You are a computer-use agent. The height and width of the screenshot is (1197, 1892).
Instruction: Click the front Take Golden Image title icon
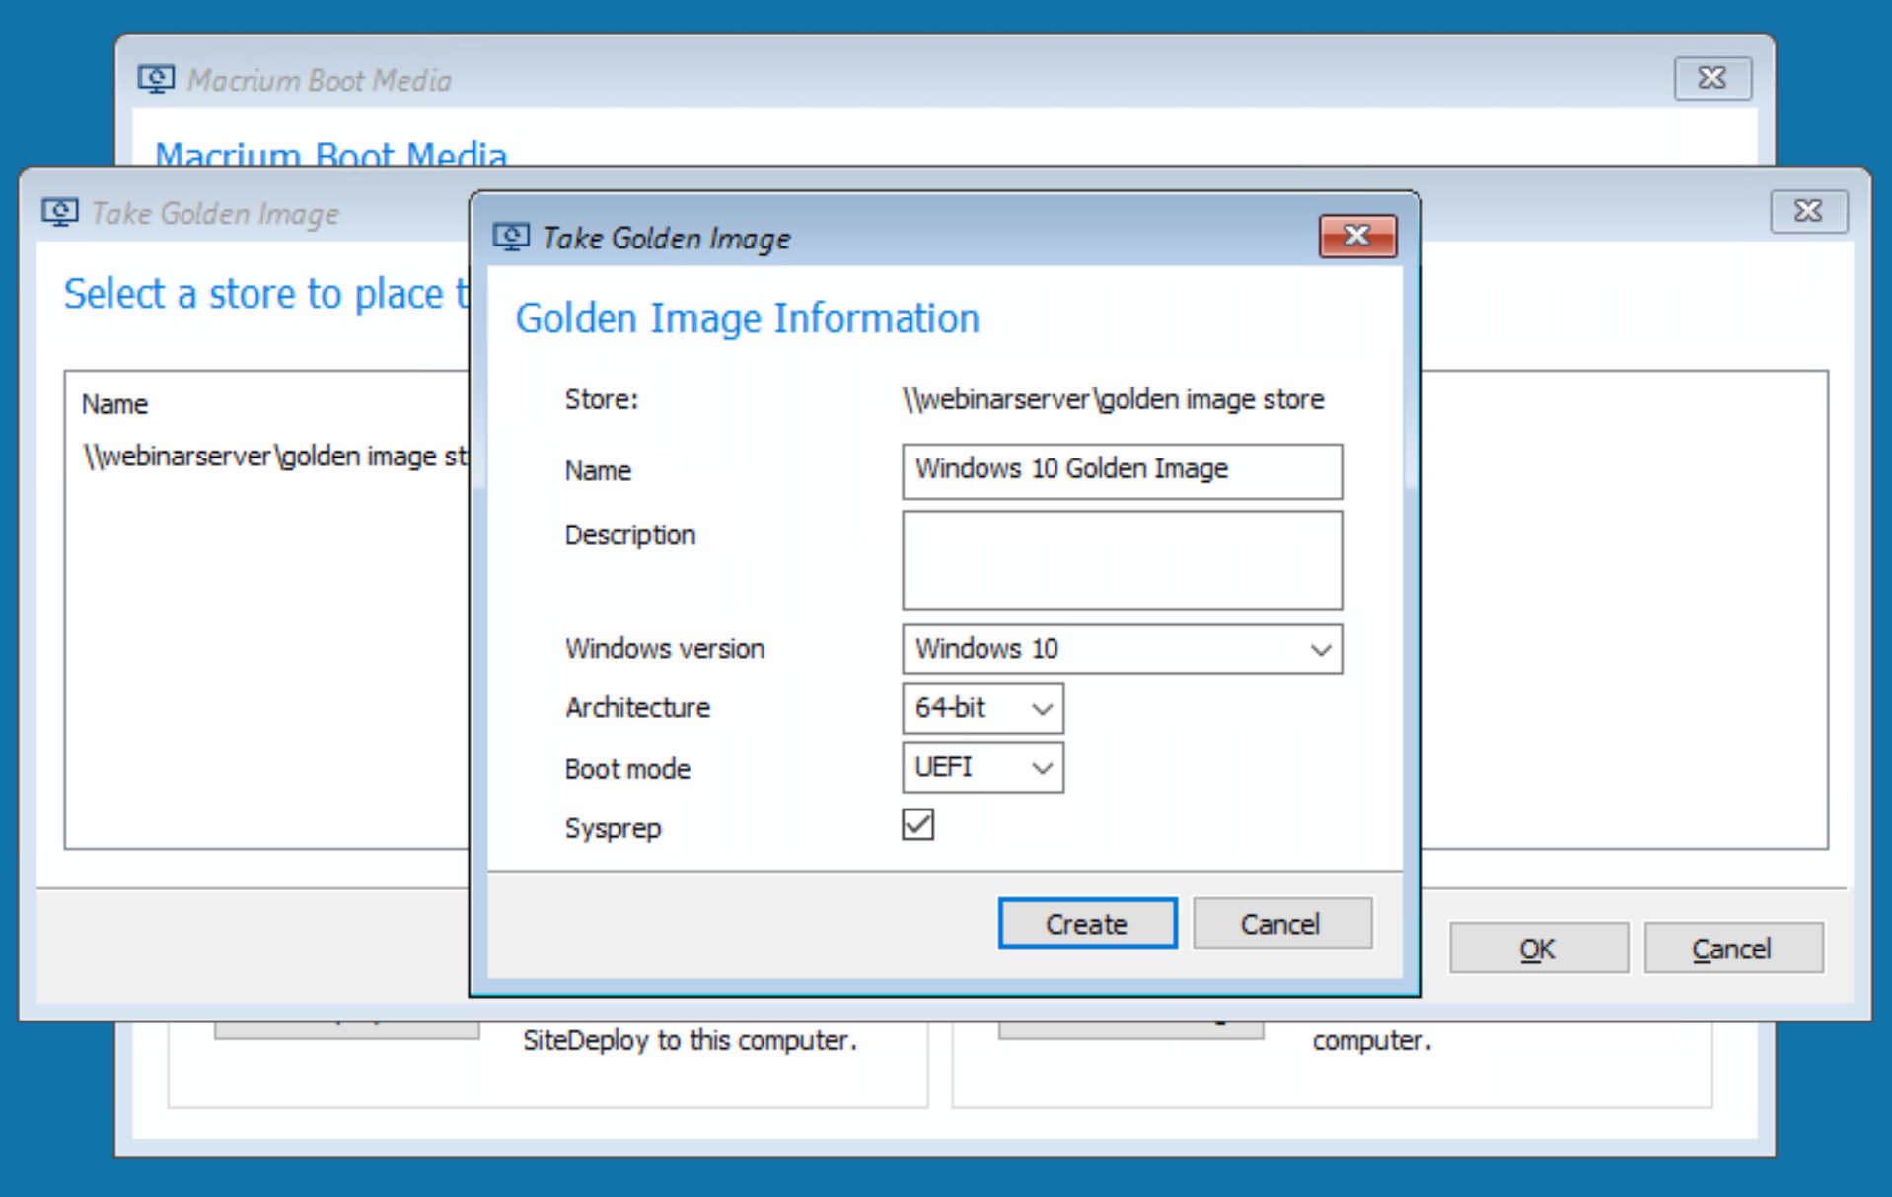coord(511,238)
